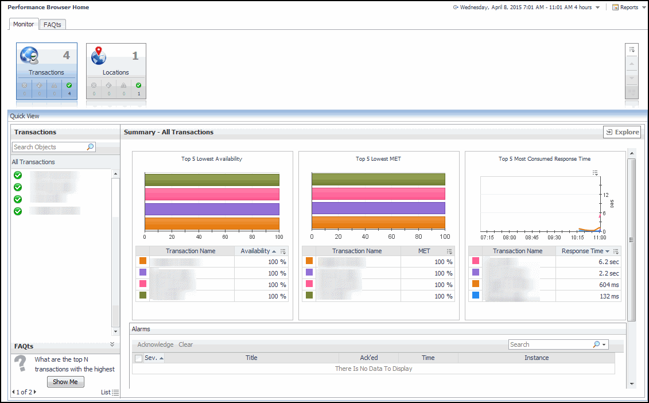Click the column settings icon in Availability table
The height and width of the screenshot is (403, 649).
(283, 251)
